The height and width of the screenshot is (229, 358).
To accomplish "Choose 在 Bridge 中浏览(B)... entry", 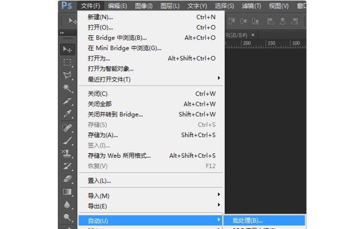I will point(151,38).
